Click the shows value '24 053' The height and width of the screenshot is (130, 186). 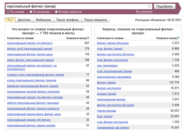[175, 111]
